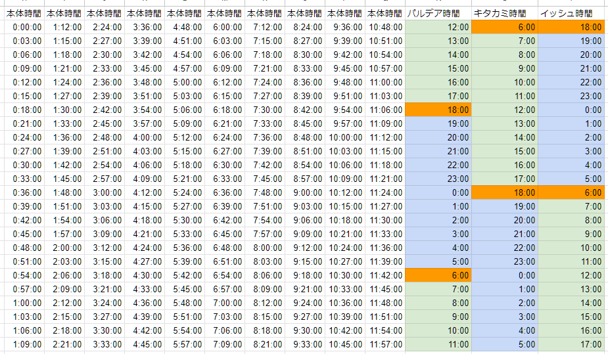Click 5:00 at bottom of キタカミ時間 column

[504, 344]
